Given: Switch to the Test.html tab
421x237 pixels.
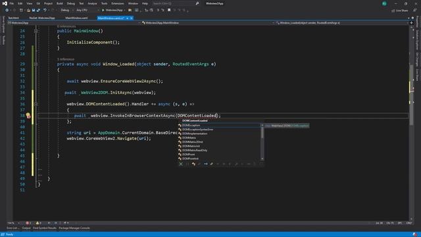Looking at the screenshot, I should [x=13, y=18].
